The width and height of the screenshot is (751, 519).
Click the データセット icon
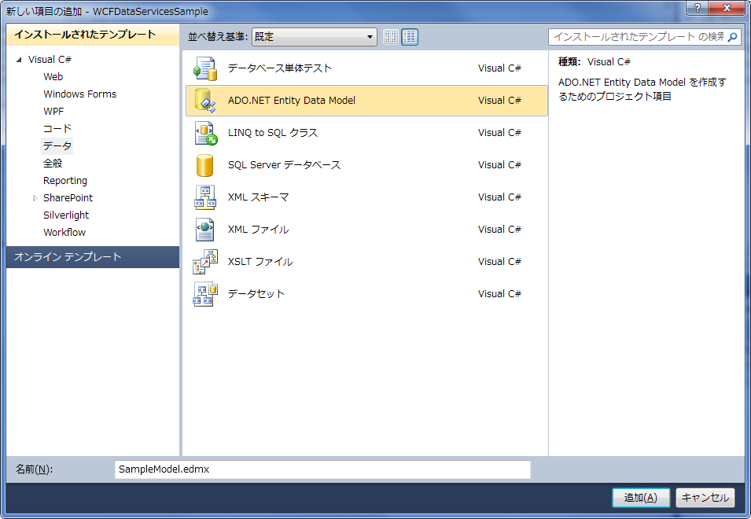205,294
